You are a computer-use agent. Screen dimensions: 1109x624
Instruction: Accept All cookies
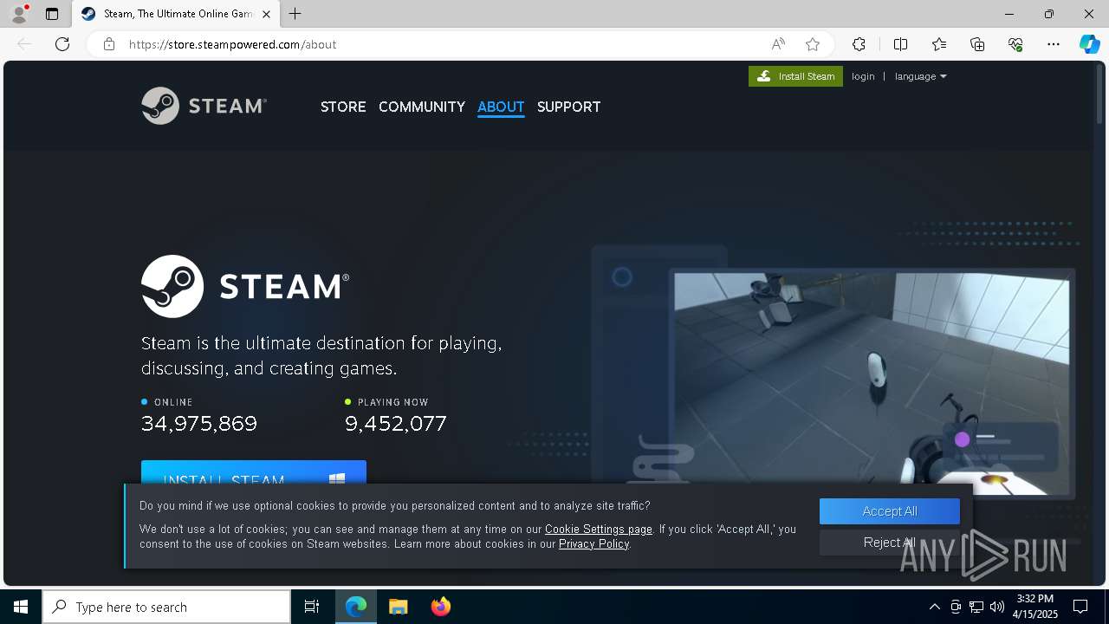tap(890, 511)
